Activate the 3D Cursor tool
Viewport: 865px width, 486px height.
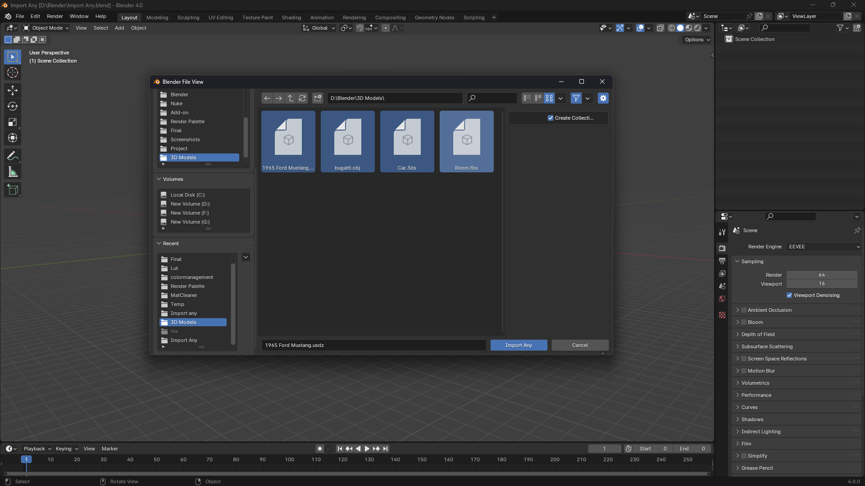pos(12,72)
